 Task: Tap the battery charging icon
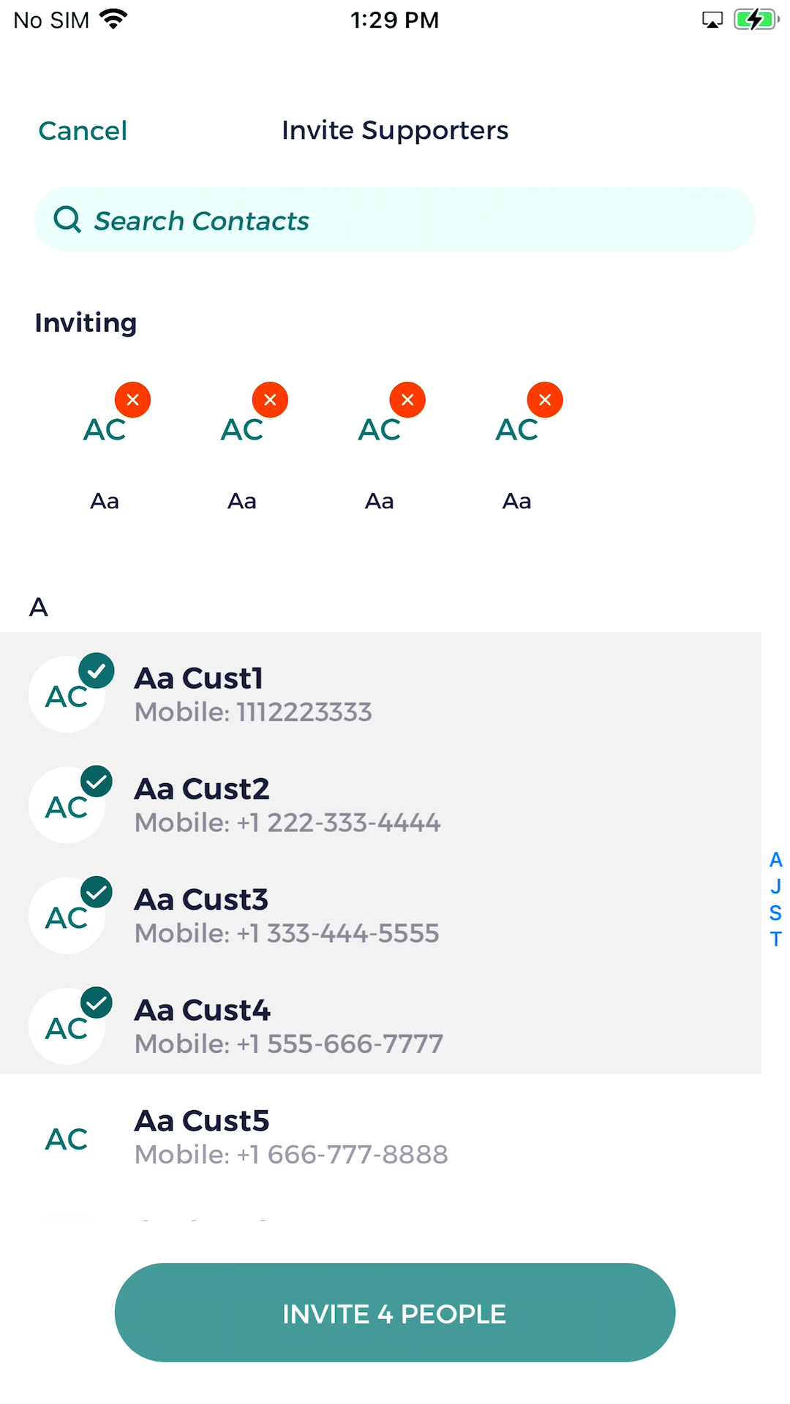[x=756, y=20]
